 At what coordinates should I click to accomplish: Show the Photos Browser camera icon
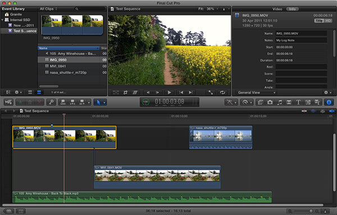click(x=270, y=102)
